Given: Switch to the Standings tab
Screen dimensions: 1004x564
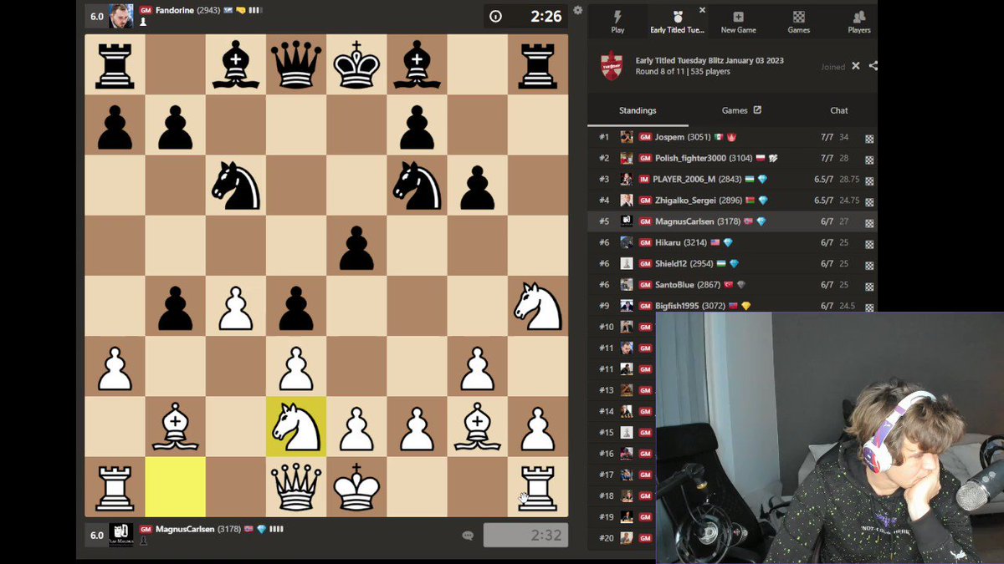Looking at the screenshot, I should tap(638, 110).
